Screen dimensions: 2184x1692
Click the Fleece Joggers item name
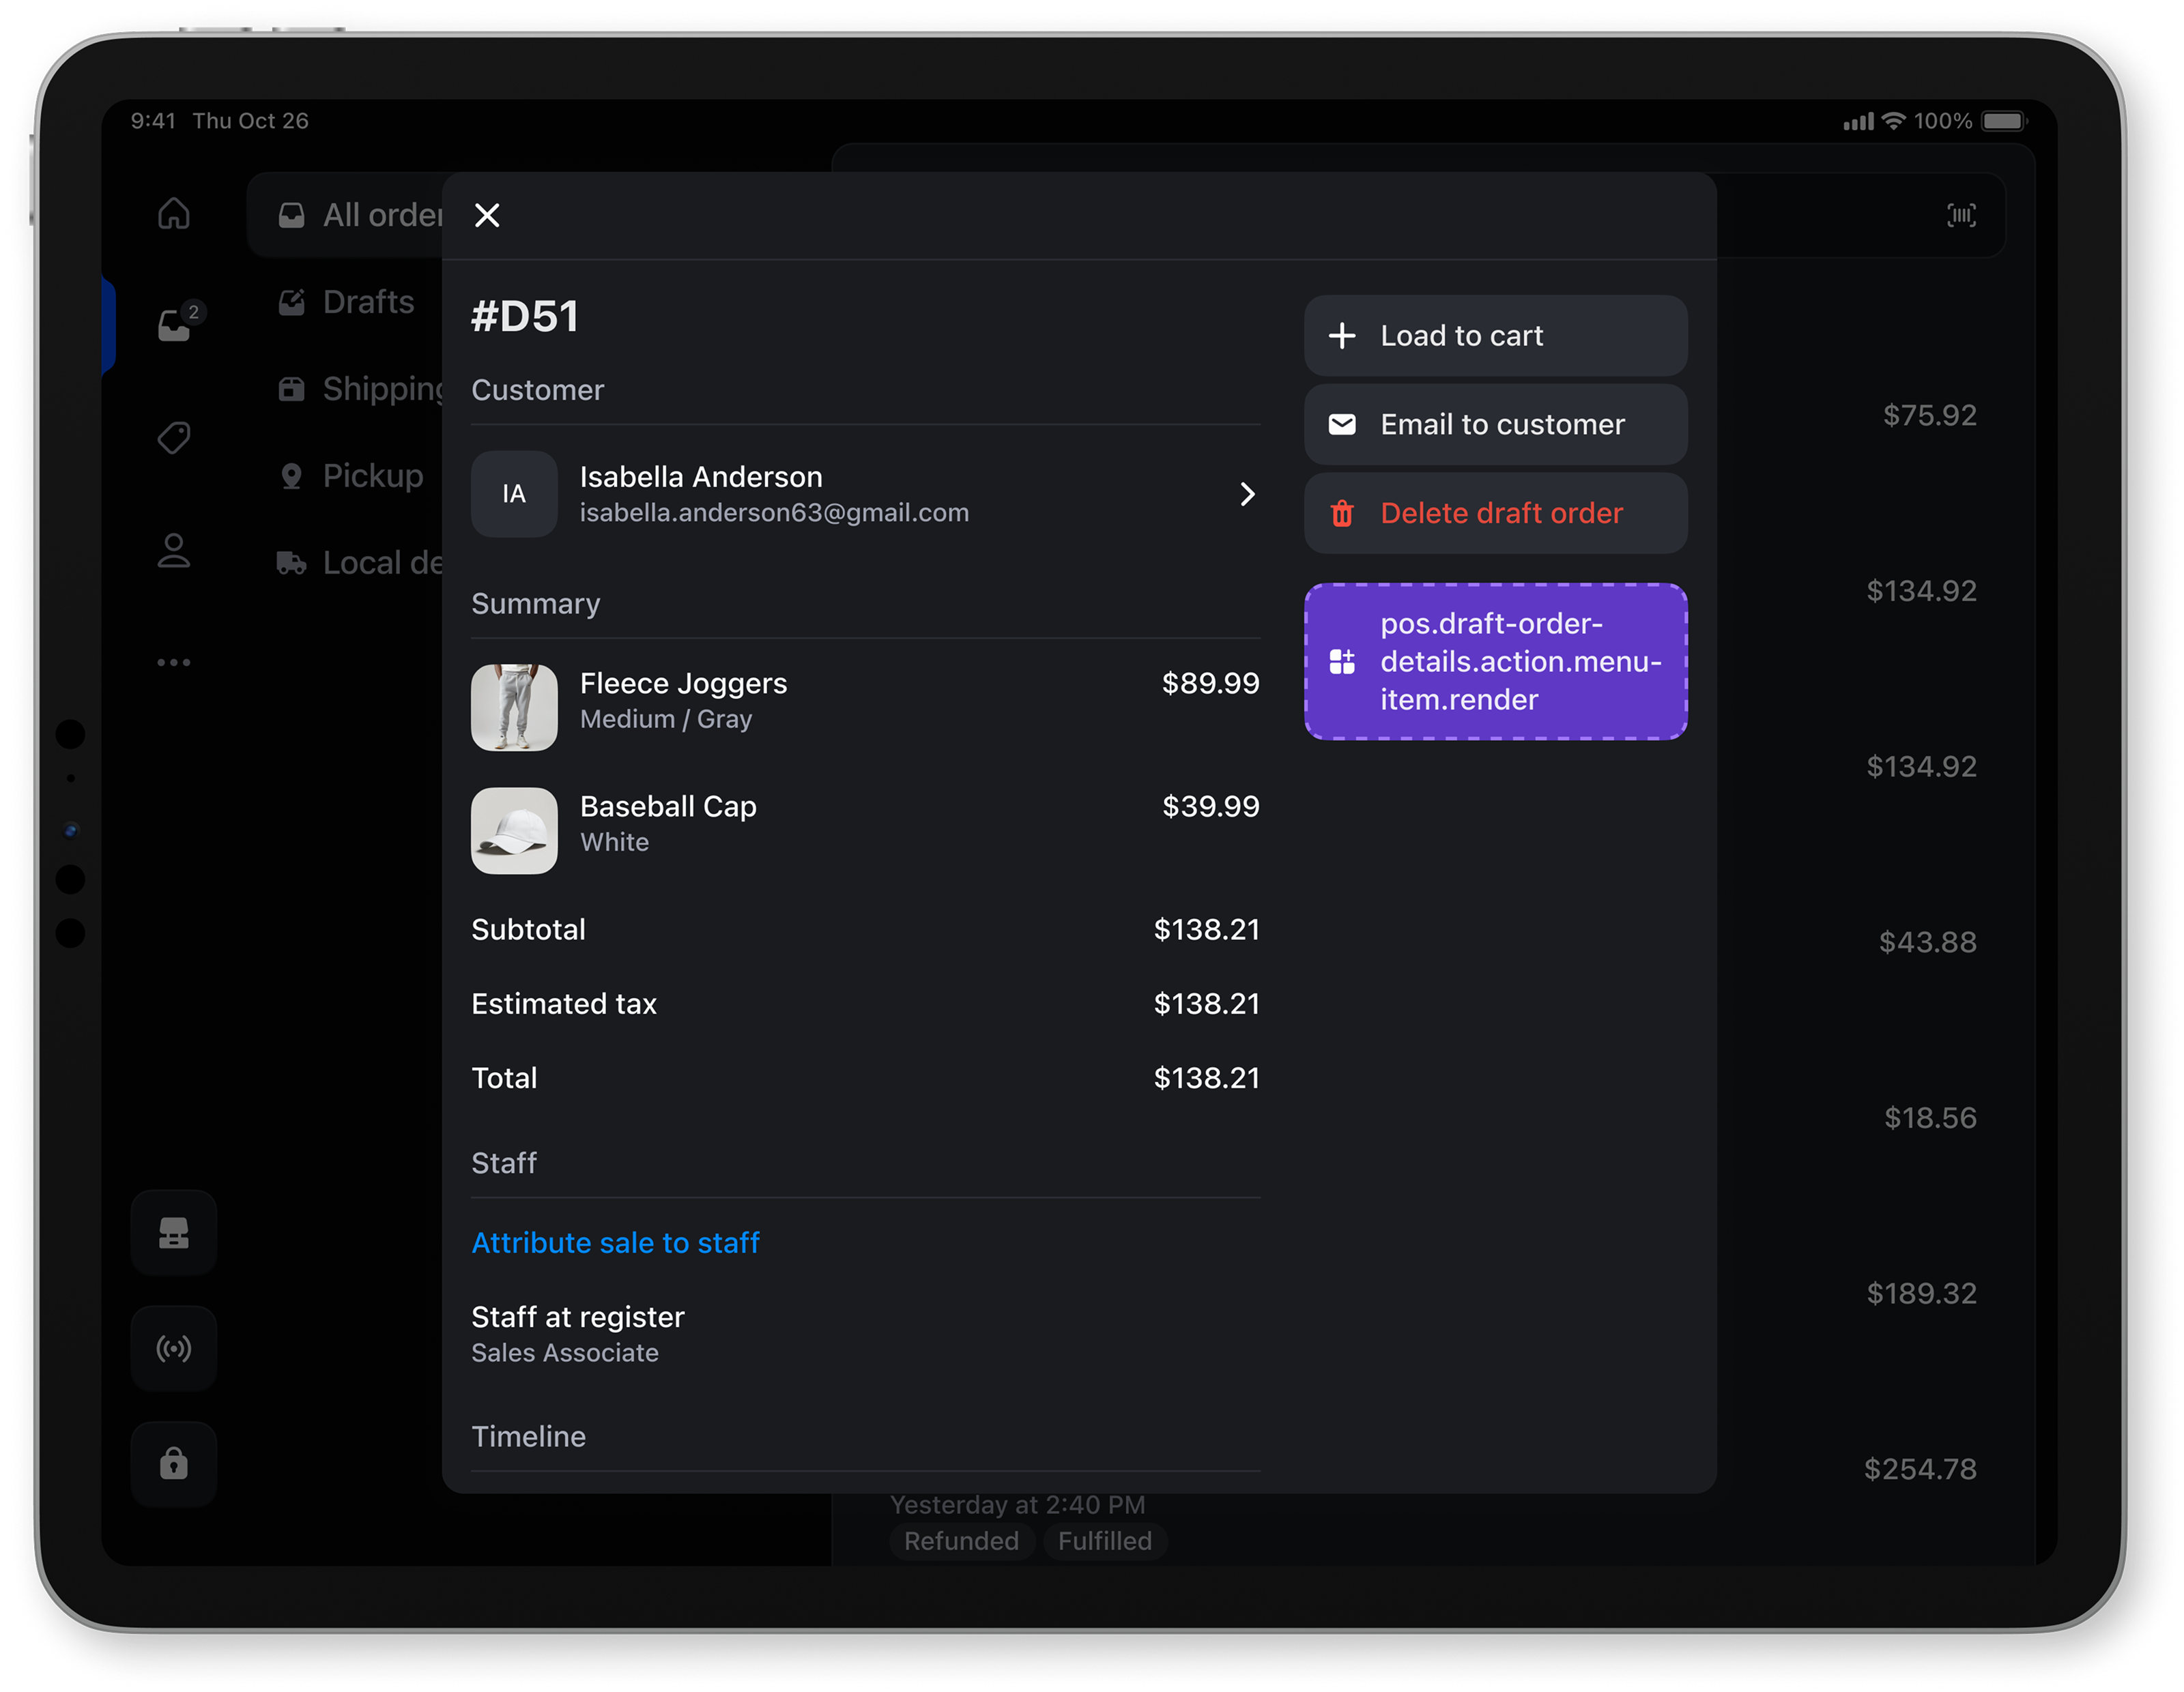(683, 684)
